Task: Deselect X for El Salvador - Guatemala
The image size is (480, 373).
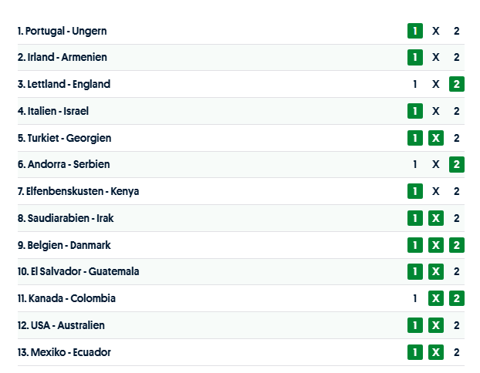Action: click(436, 271)
